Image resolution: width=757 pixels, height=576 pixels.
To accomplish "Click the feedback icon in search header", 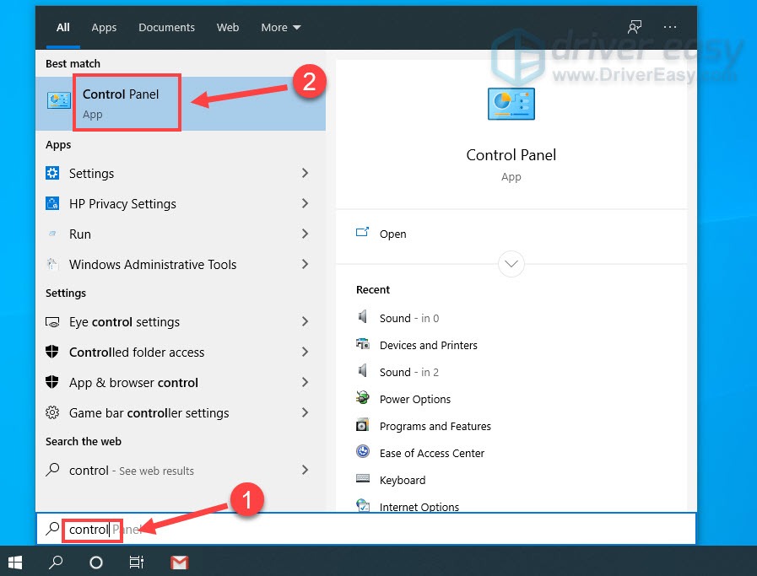I will [634, 27].
